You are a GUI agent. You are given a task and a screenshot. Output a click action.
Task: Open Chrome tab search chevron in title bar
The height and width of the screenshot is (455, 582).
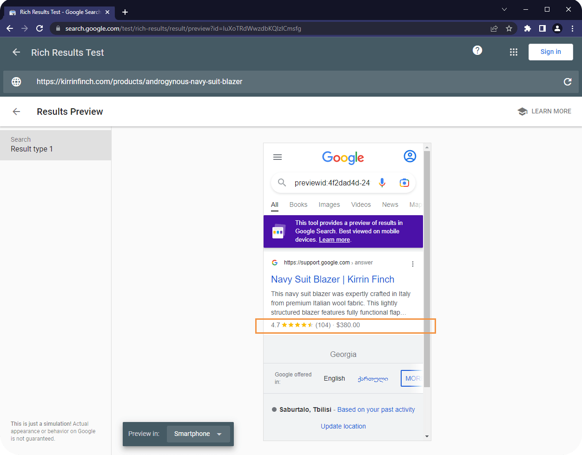click(x=504, y=9)
